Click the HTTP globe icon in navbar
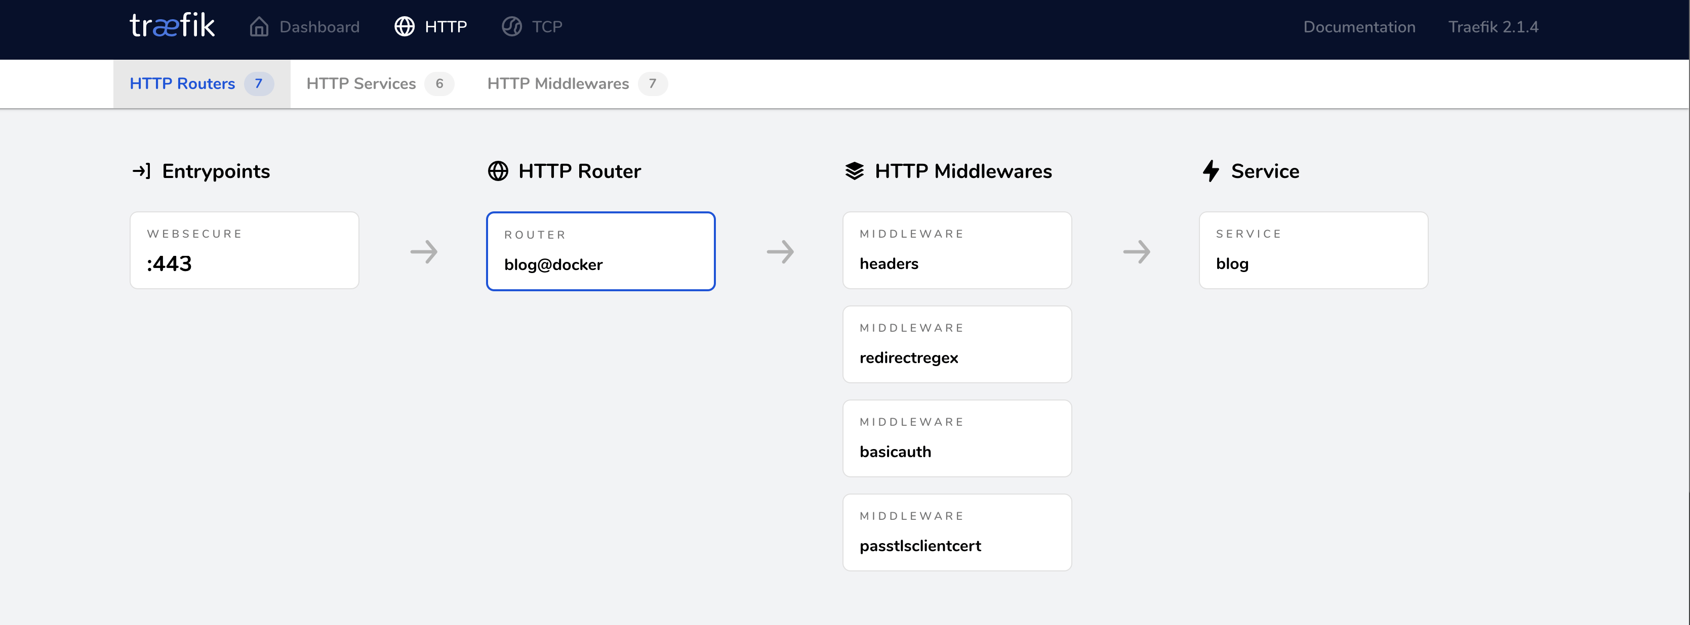 404,27
